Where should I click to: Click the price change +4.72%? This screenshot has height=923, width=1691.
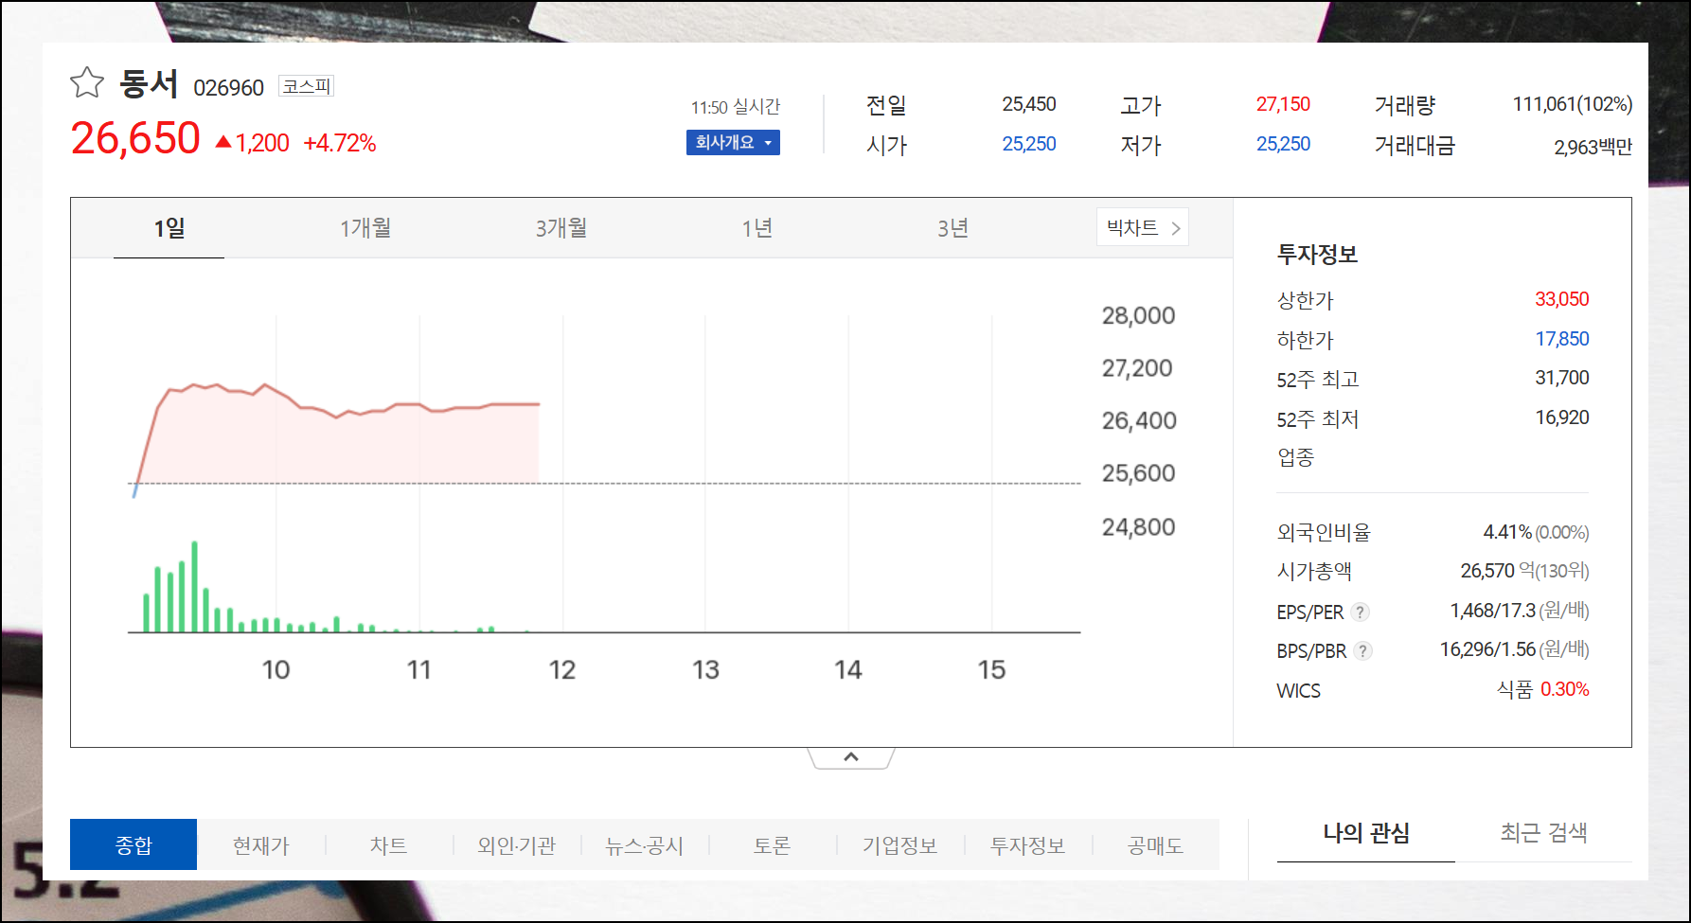[x=340, y=143]
